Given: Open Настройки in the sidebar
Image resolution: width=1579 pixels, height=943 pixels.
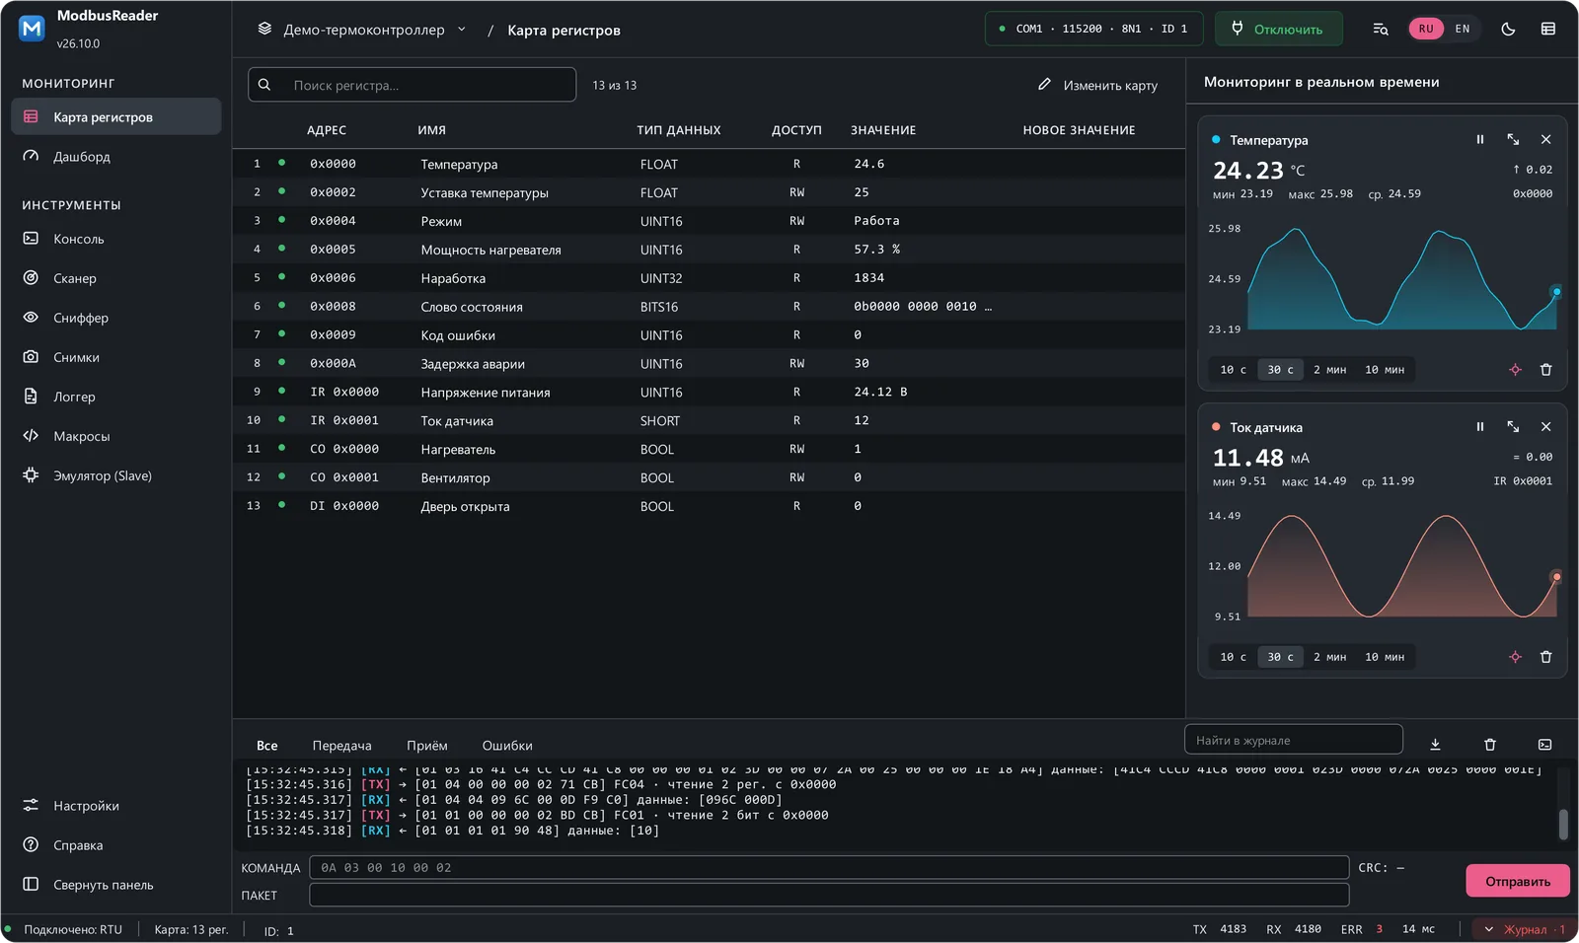Looking at the screenshot, I should click(x=115, y=806).
